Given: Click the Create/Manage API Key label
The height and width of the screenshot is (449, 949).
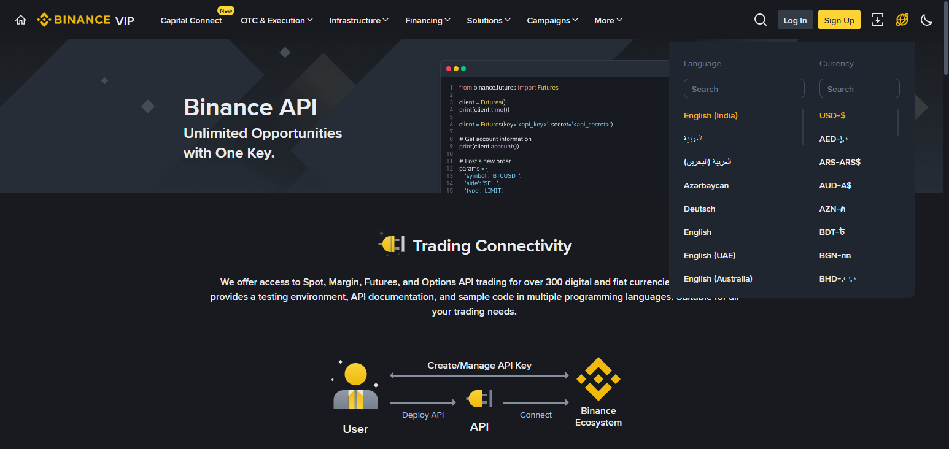Looking at the screenshot, I should pyautogui.click(x=479, y=366).
